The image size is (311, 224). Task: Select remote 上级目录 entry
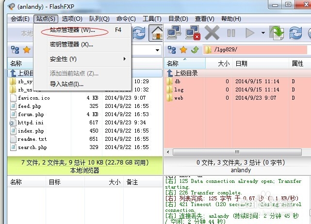[237, 73]
